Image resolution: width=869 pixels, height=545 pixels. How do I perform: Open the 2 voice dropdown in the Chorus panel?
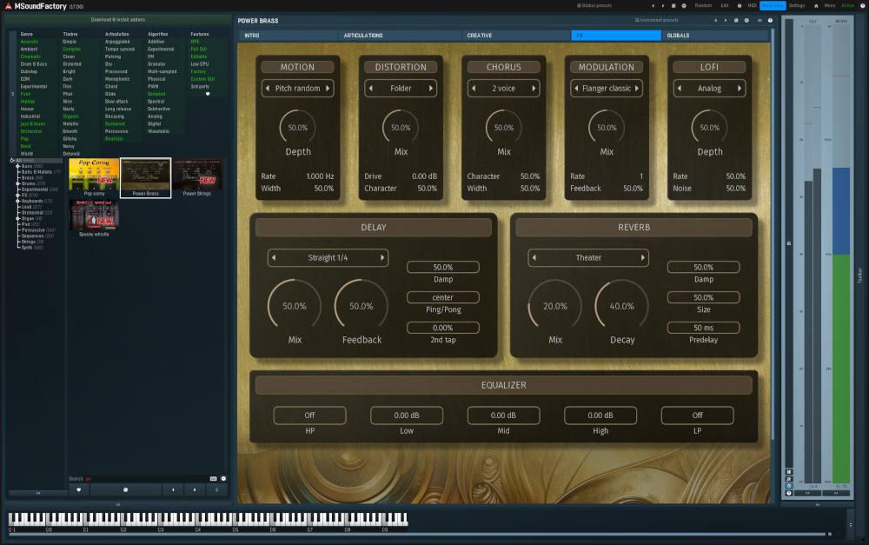pos(503,88)
